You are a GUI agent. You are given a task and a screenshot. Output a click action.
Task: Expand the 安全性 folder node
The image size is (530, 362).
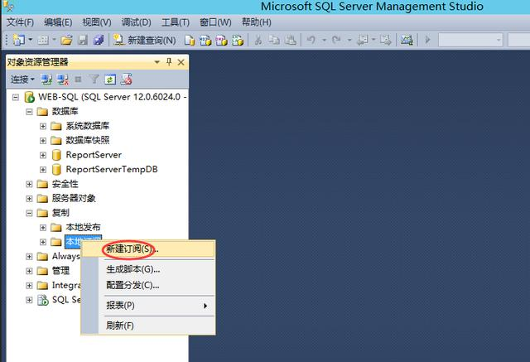(30, 184)
